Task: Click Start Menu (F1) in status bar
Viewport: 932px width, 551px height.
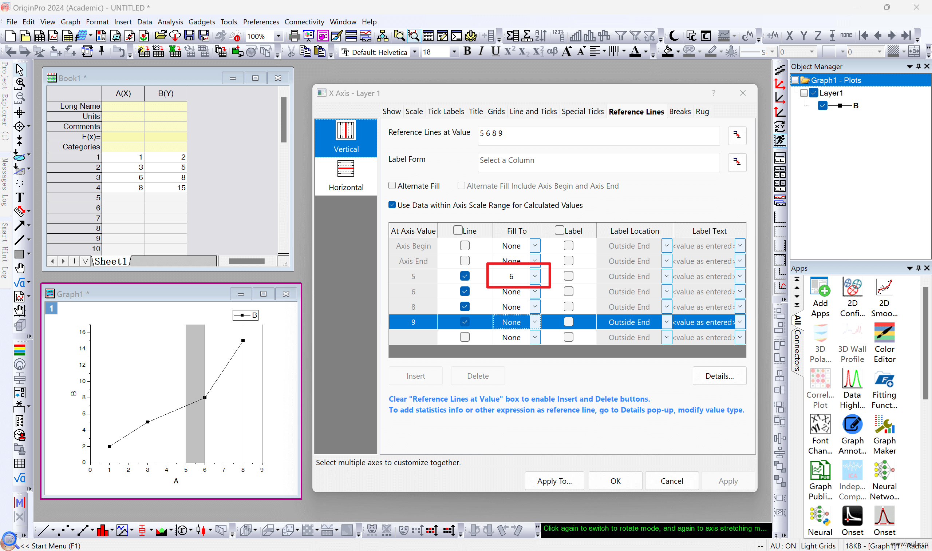Action: pos(50,546)
